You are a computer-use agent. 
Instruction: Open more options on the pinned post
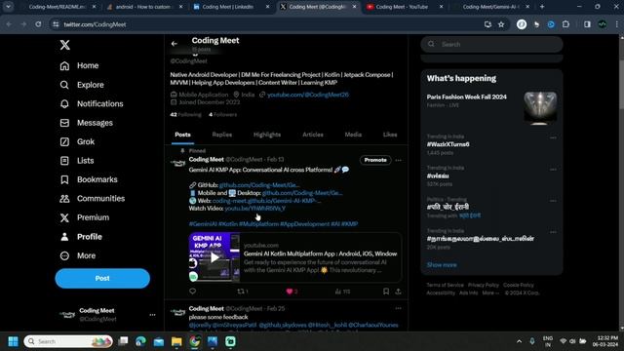click(399, 160)
